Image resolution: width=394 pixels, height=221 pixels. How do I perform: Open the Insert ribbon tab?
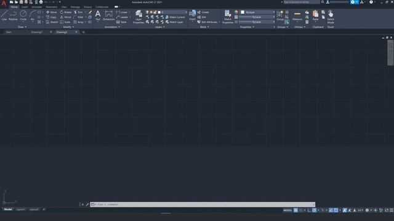click(25, 7)
